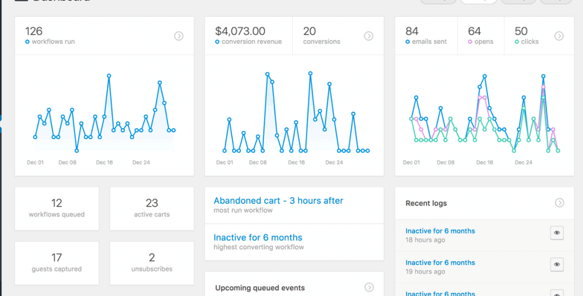Click the 2 unsubscribes card
This screenshot has height=296, width=583.
click(x=151, y=263)
